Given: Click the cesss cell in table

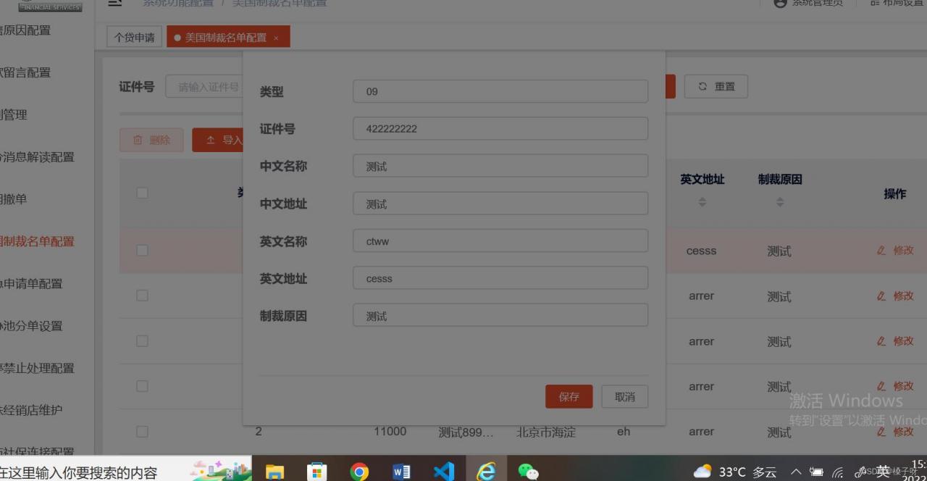Looking at the screenshot, I should pos(701,251).
